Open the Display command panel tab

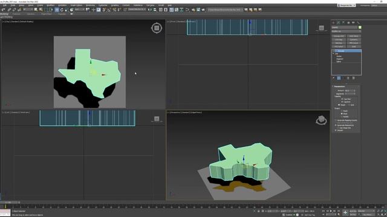pyautogui.click(x=353, y=23)
